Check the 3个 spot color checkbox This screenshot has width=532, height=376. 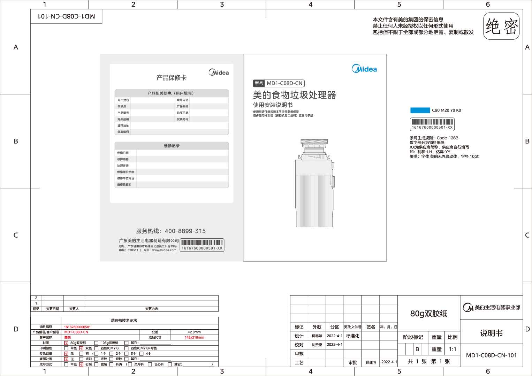pyautogui.click(x=127, y=353)
